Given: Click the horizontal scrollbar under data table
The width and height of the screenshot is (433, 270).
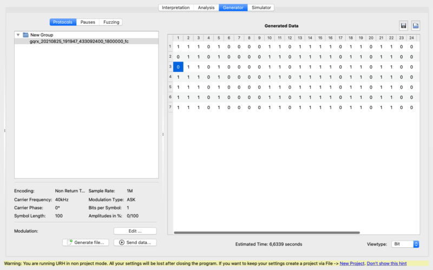Looking at the screenshot, I should click(x=266, y=233).
